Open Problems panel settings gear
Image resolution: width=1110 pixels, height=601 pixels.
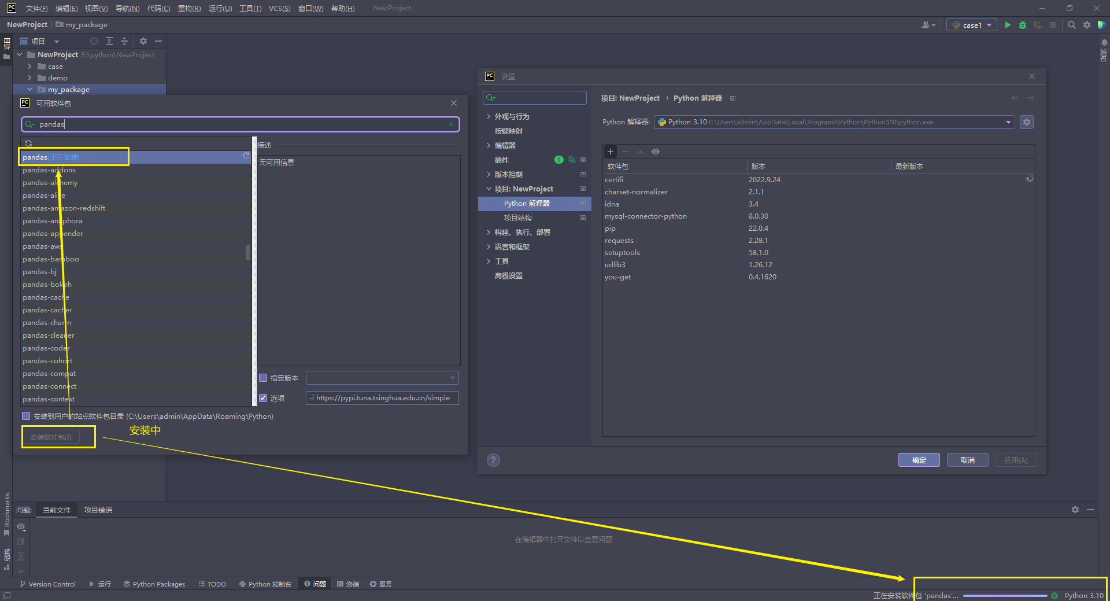click(1075, 510)
